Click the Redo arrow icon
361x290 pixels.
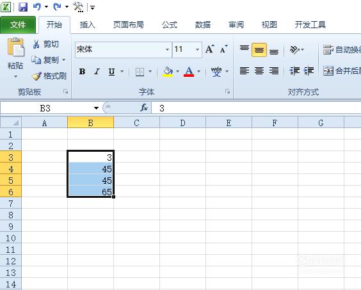(x=57, y=6)
